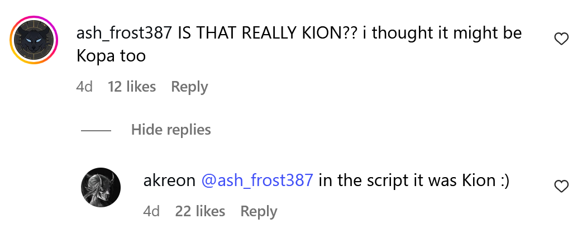Click akreon's profile avatar
The image size is (582, 233).
pos(101,187)
